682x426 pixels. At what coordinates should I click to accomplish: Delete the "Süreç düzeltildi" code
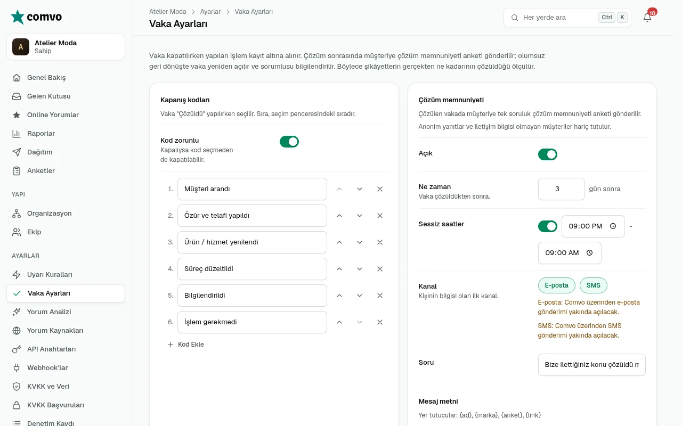click(x=380, y=269)
